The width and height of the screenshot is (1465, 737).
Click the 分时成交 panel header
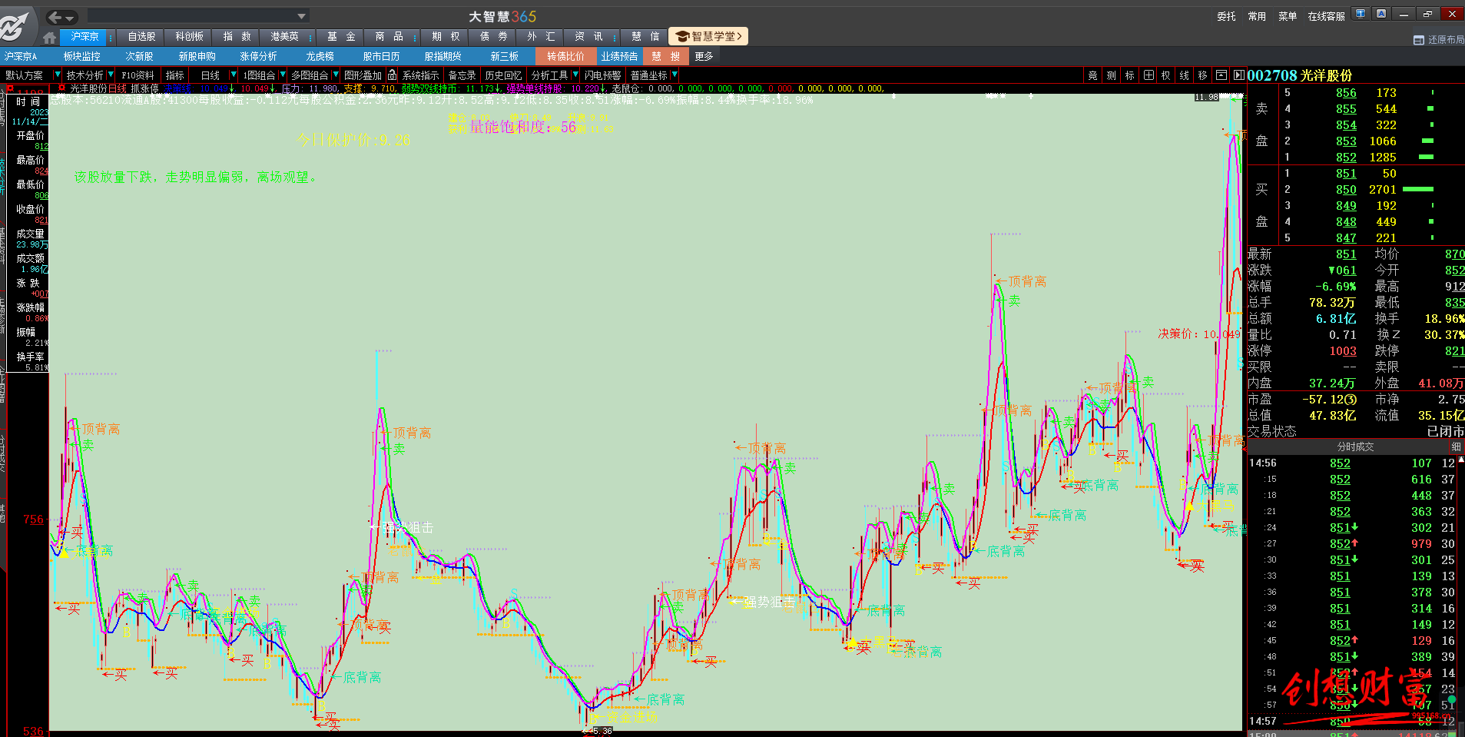pos(1355,447)
